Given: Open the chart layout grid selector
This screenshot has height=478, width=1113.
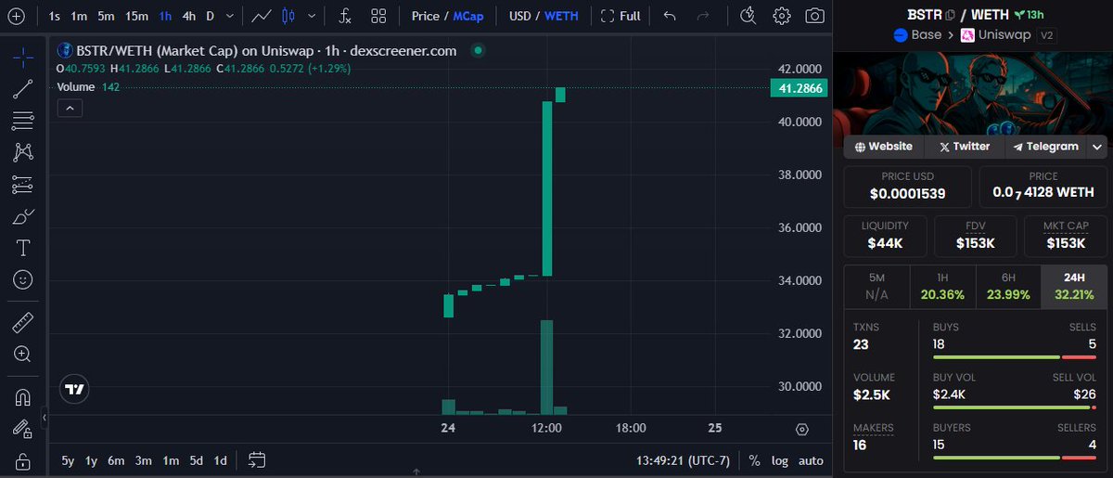Looking at the screenshot, I should [x=378, y=16].
